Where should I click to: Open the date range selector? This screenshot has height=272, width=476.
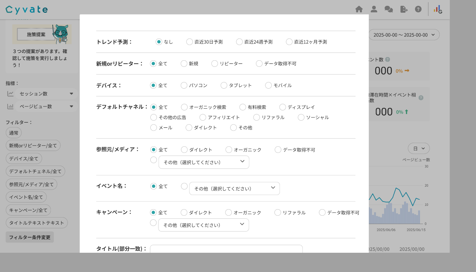[x=404, y=35]
